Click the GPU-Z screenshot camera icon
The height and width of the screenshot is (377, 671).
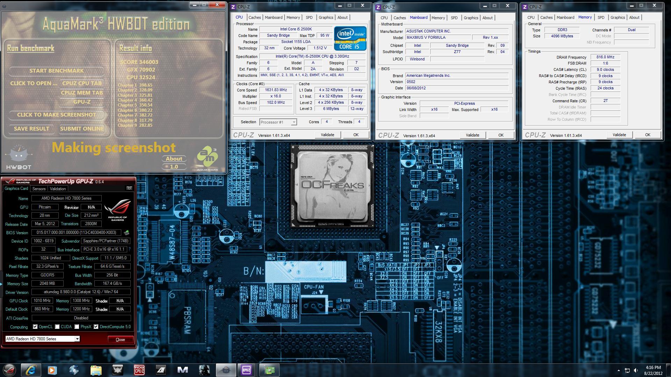click(x=129, y=188)
